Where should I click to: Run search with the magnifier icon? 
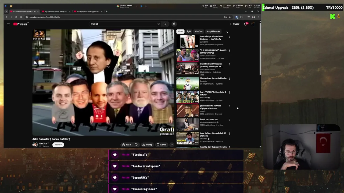[165, 24]
